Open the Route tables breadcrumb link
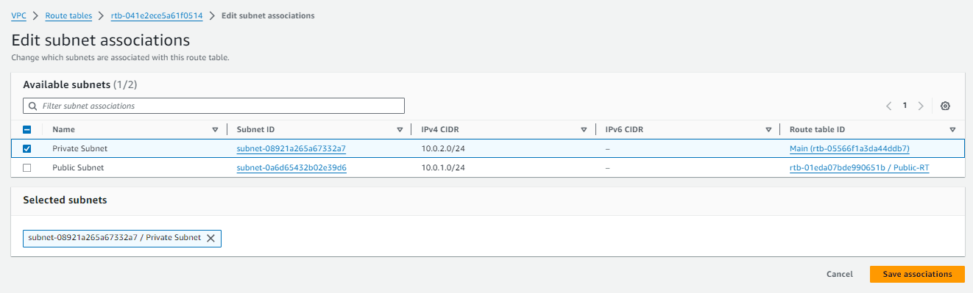Screen dimensions: 973x293 coord(68,15)
